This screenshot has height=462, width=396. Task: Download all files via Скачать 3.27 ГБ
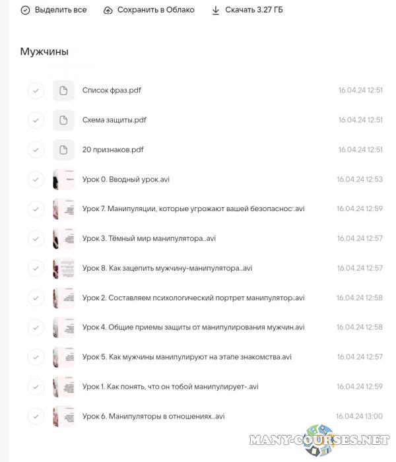pyautogui.click(x=253, y=11)
